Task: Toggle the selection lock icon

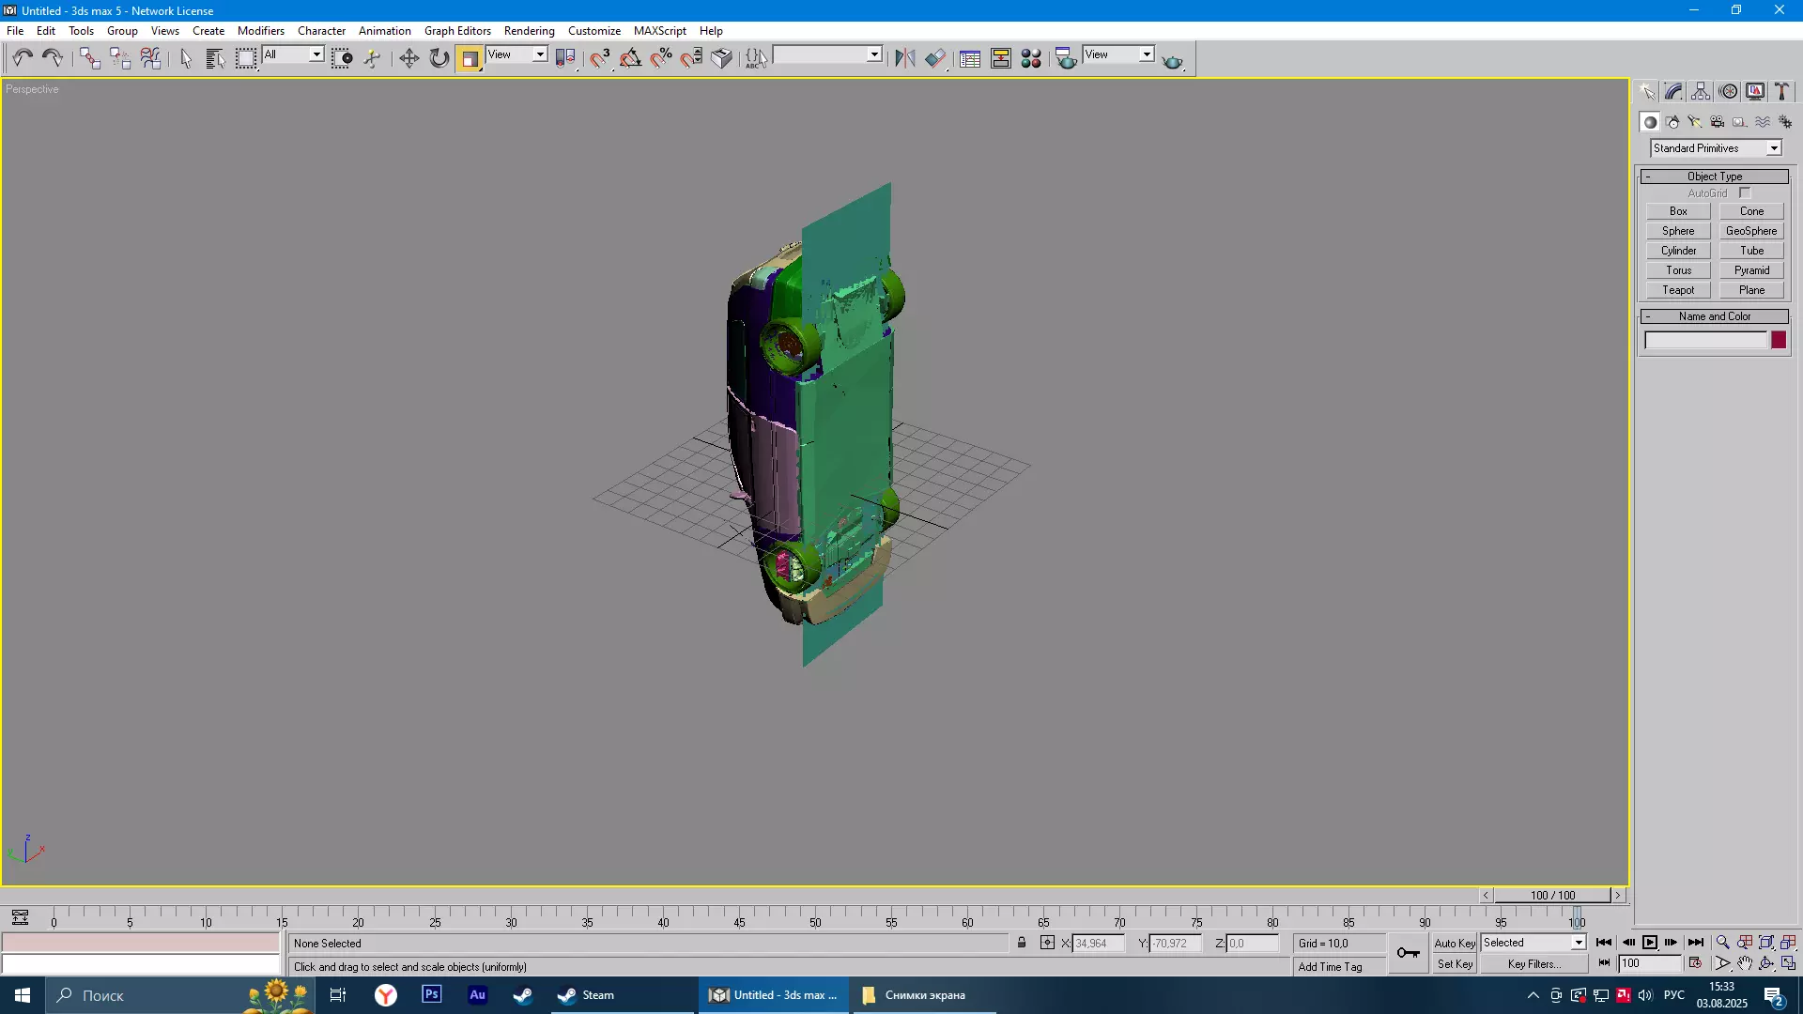Action: click(x=1022, y=943)
